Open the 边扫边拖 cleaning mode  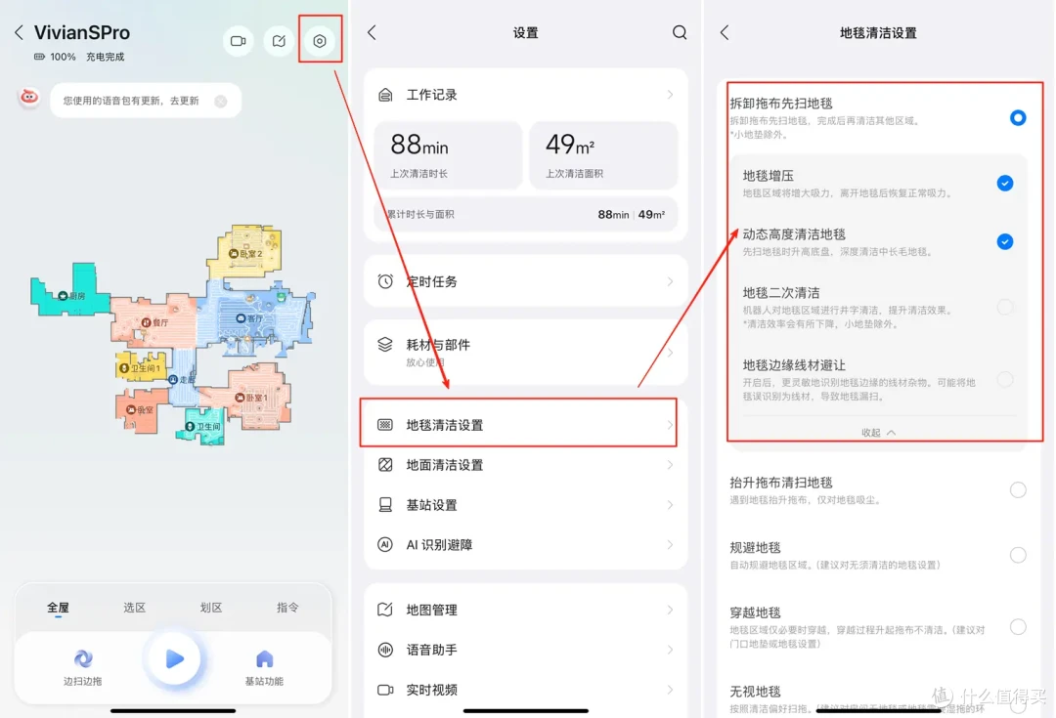[x=83, y=667]
